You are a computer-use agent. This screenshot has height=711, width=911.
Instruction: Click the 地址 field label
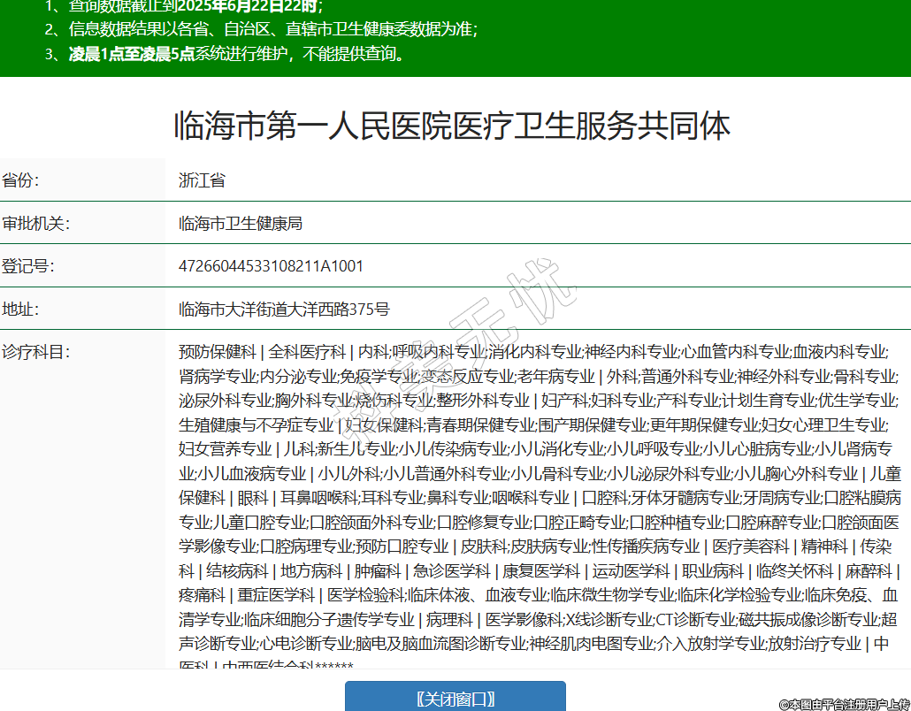pos(20,310)
